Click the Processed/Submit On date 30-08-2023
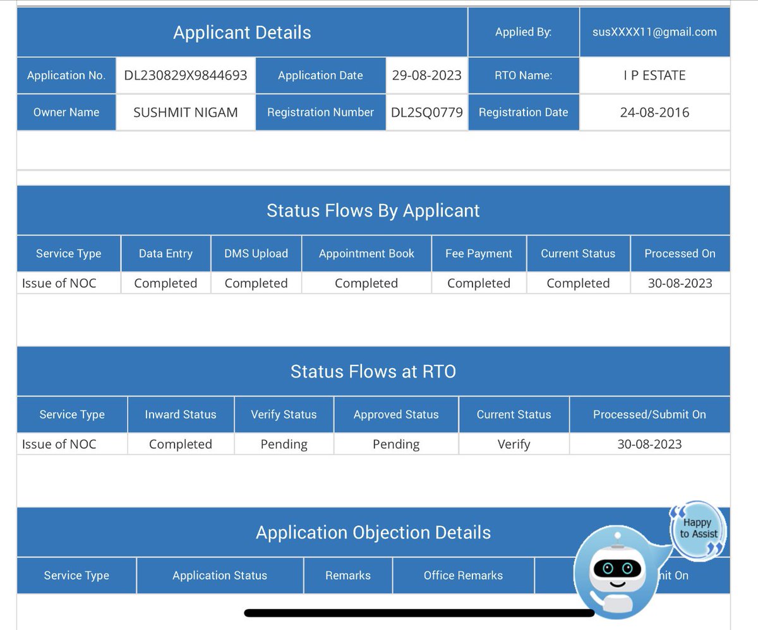The image size is (758, 630). tap(650, 444)
